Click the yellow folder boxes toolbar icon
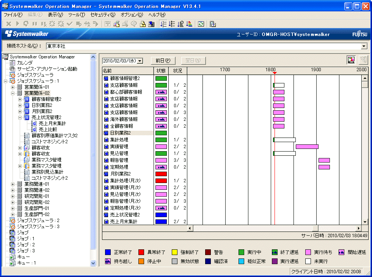Viewport: 372px width, 277px height. tap(143, 24)
